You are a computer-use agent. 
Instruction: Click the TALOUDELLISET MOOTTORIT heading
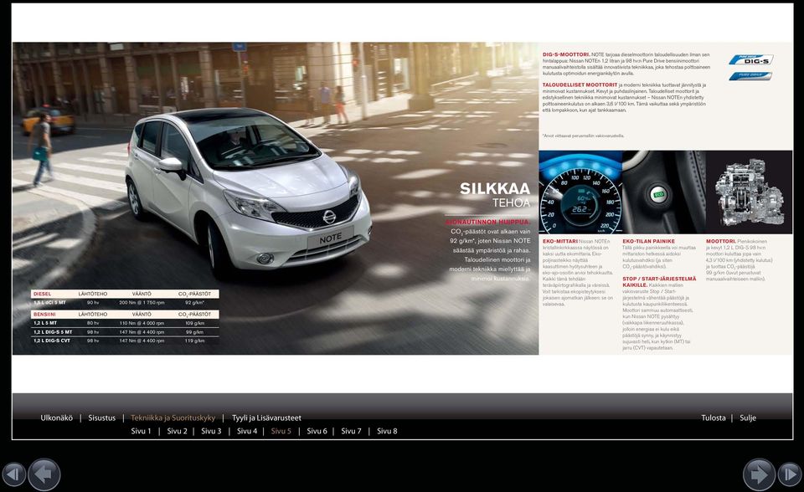coord(580,85)
